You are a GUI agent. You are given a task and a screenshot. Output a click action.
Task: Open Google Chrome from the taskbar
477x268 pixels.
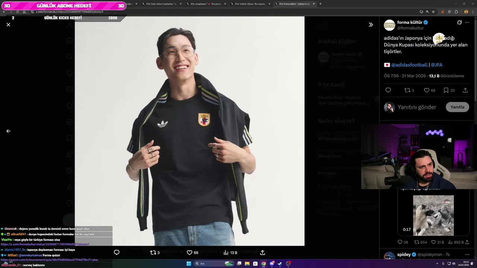263,264
